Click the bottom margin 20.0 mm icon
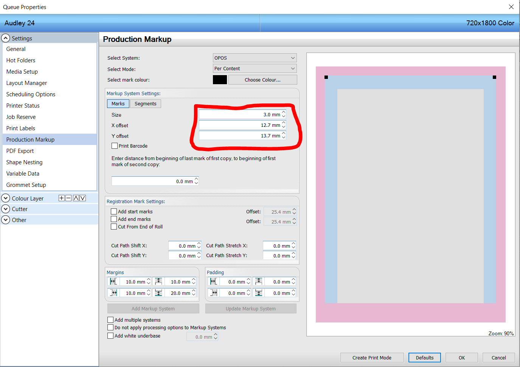 (158, 293)
